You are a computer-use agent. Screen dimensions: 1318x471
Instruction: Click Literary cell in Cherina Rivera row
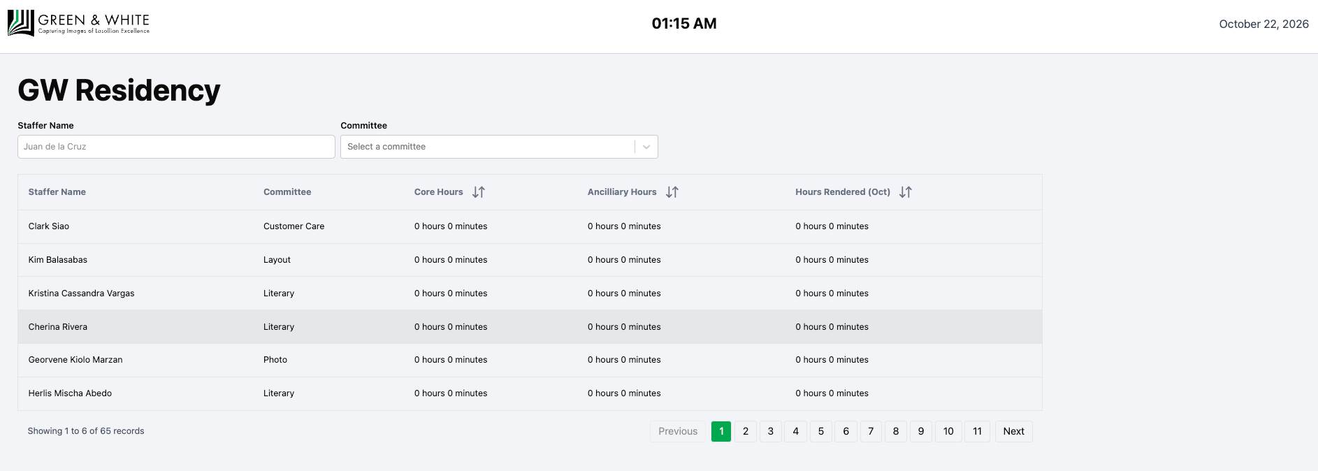tap(279, 327)
